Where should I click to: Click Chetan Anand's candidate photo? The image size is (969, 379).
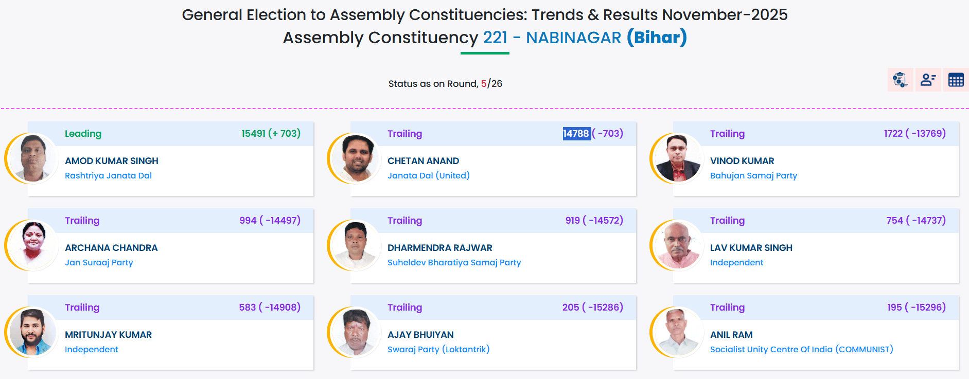pos(356,158)
